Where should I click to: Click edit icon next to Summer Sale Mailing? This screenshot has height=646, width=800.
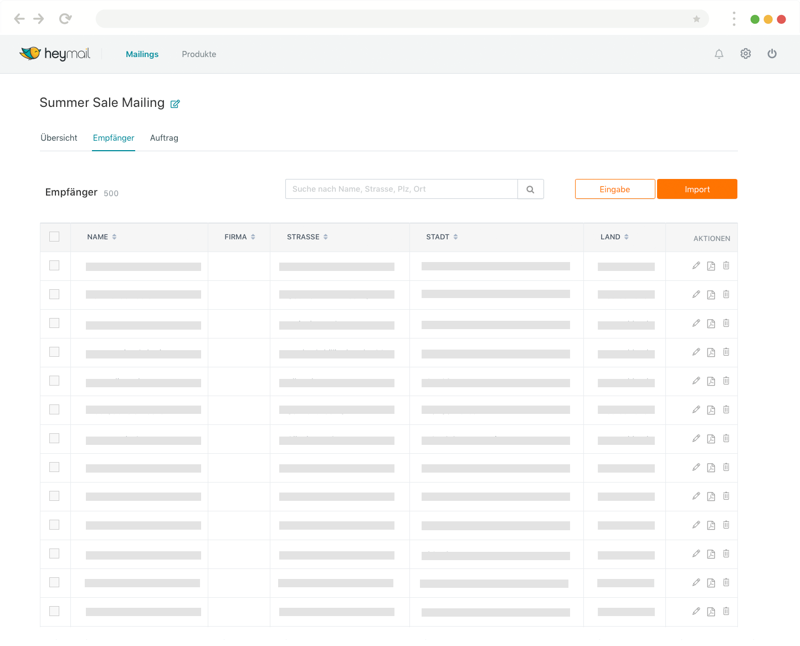175,104
